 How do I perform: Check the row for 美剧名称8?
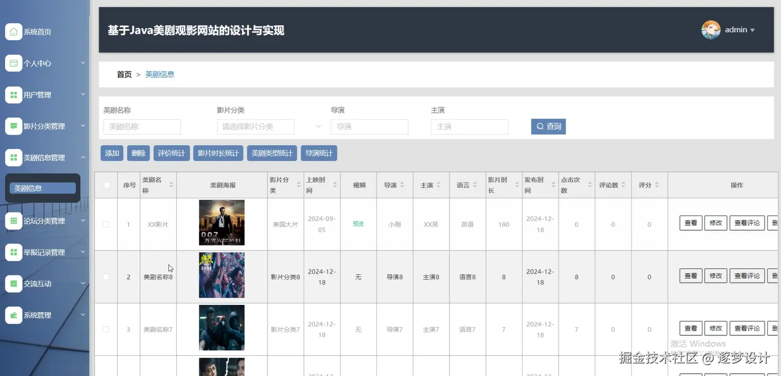click(106, 277)
